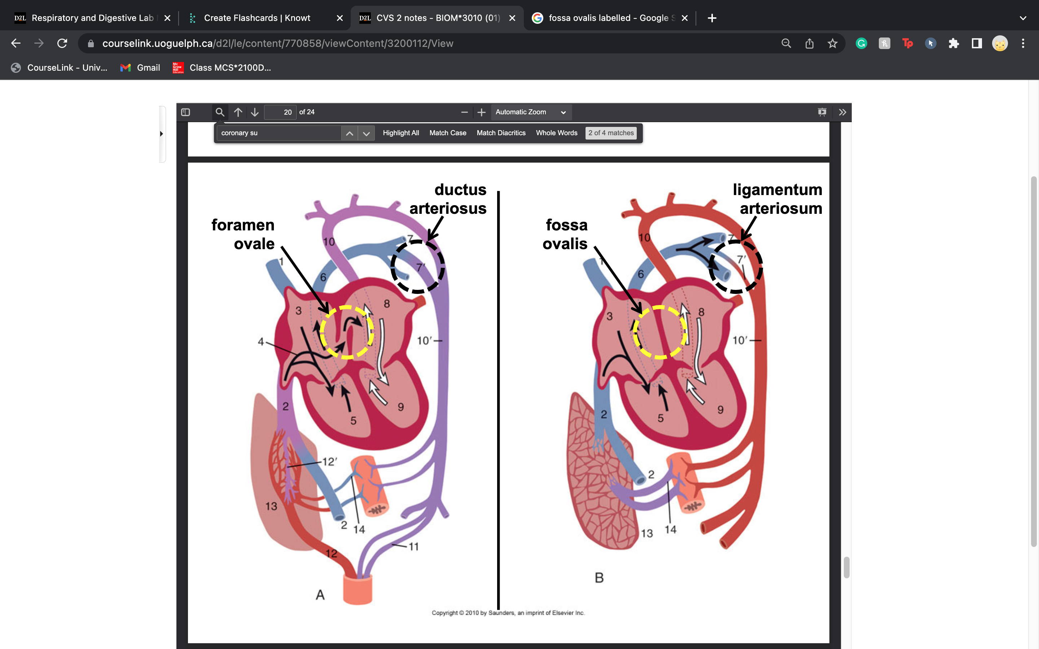
Task: Reload the current page
Action: (62, 43)
